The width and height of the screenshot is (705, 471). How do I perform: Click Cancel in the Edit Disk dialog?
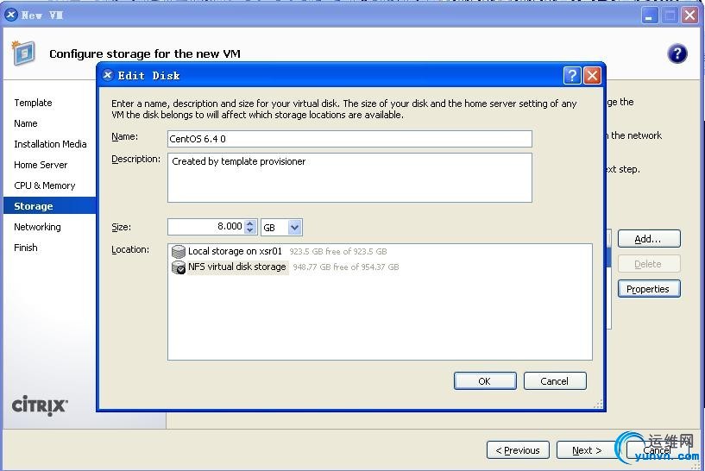coord(555,381)
